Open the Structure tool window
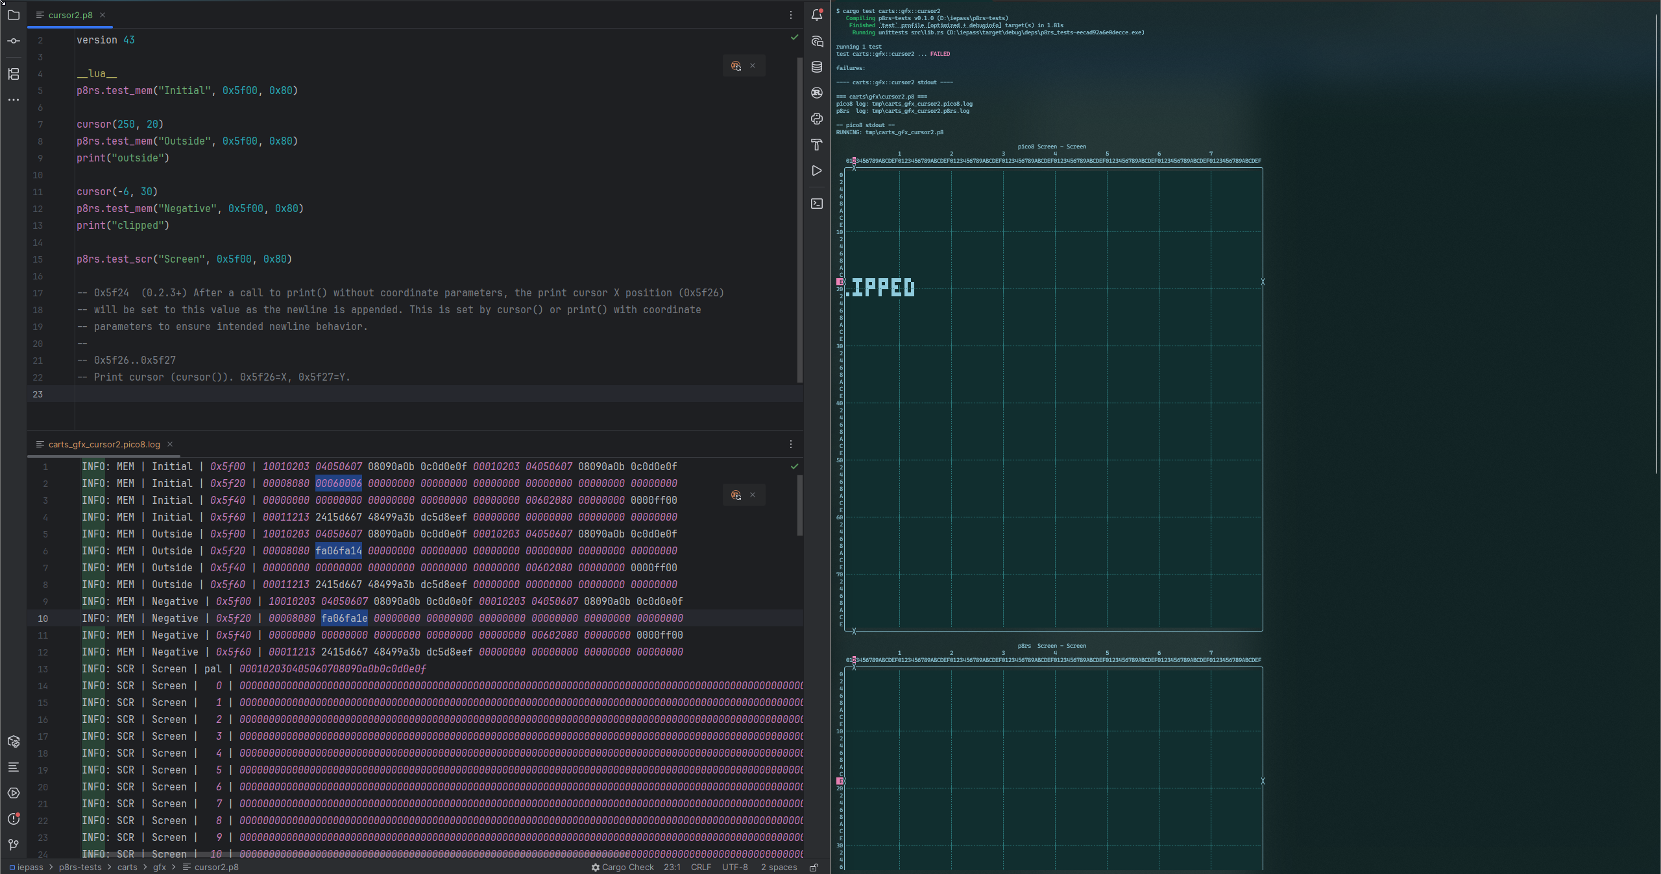This screenshot has width=1661, height=874. coord(13,74)
